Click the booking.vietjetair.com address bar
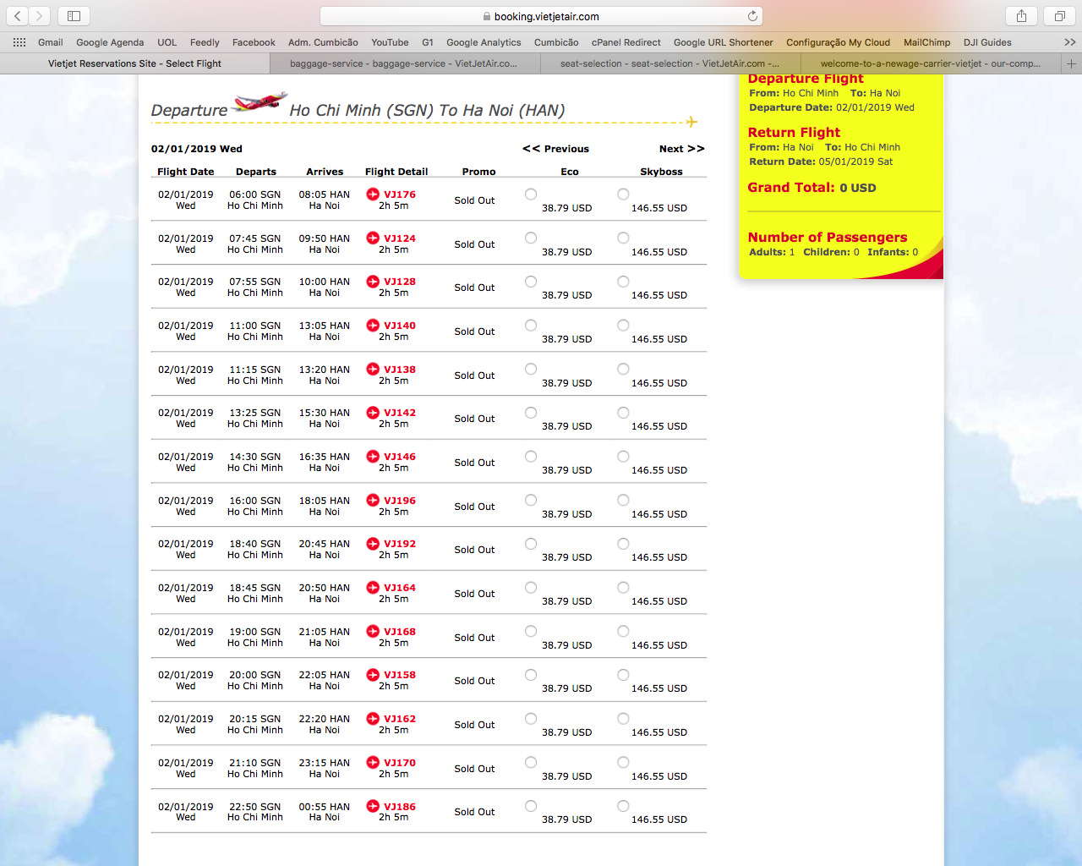The image size is (1082, 866). (x=541, y=16)
